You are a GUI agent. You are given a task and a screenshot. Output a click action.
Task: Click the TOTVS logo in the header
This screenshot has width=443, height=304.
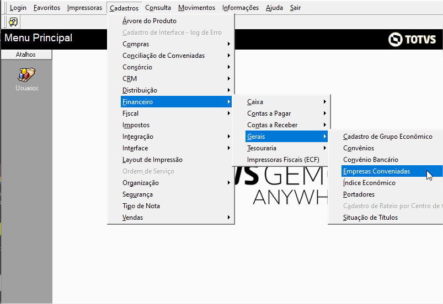click(412, 39)
